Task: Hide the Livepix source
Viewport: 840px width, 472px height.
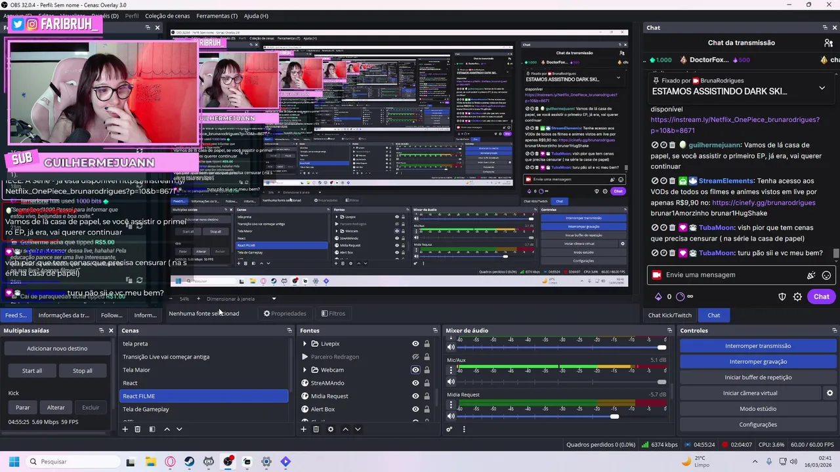Action: pyautogui.click(x=415, y=344)
